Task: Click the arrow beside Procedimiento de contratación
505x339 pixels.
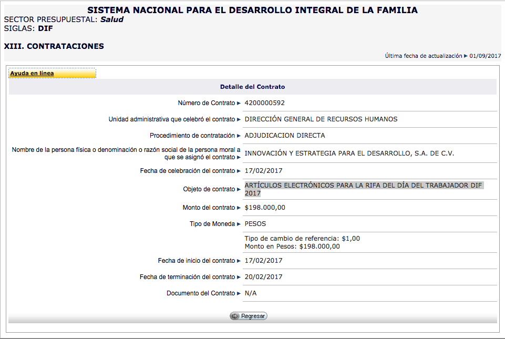Action: click(x=239, y=136)
